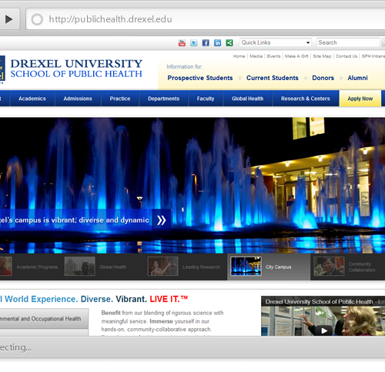Click the green share icon

[229, 43]
